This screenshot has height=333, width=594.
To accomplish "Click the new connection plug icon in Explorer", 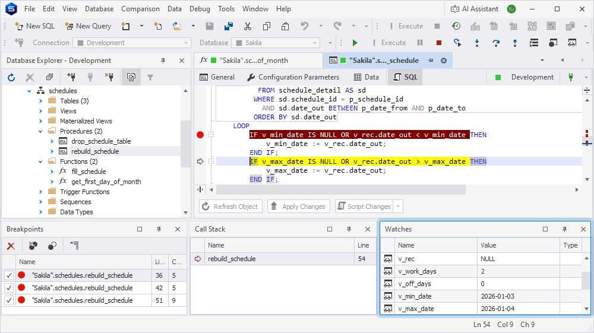I will click(71, 77).
